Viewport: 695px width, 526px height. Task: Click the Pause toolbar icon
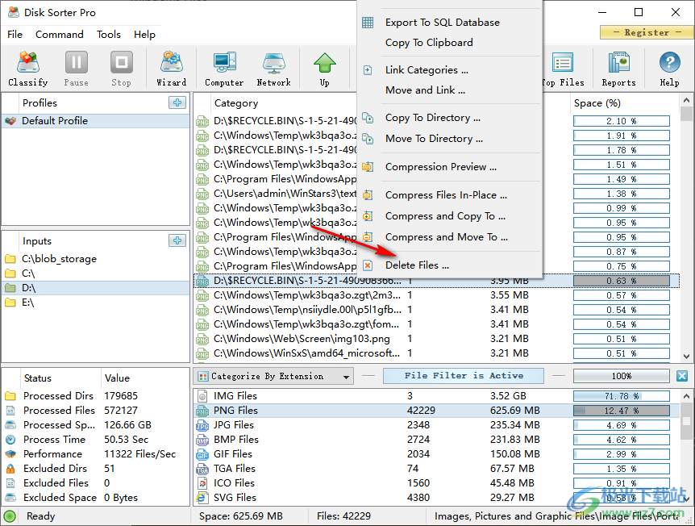tap(77, 69)
